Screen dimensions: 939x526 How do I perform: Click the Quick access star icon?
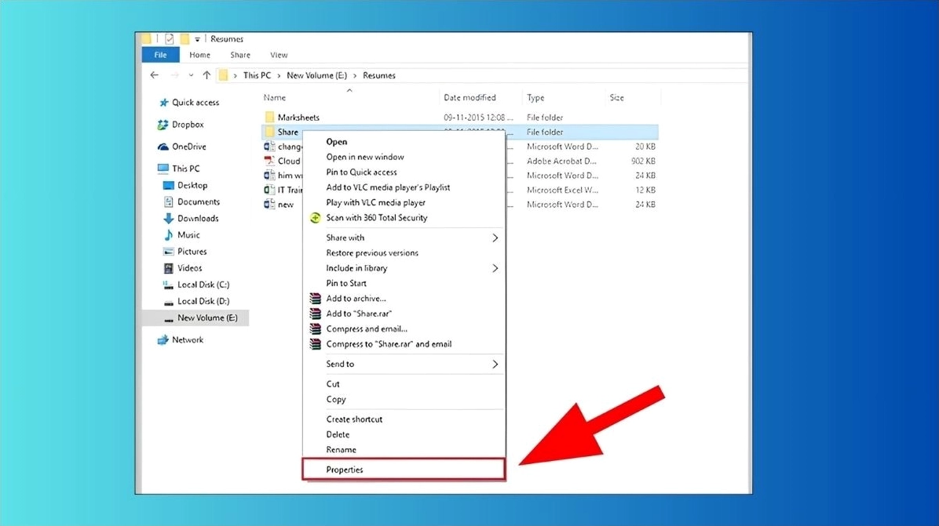click(163, 103)
